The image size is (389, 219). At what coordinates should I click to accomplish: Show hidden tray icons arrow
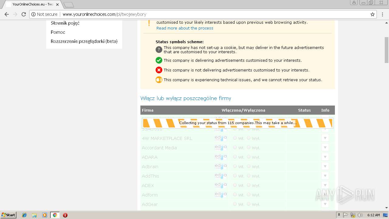point(339,215)
